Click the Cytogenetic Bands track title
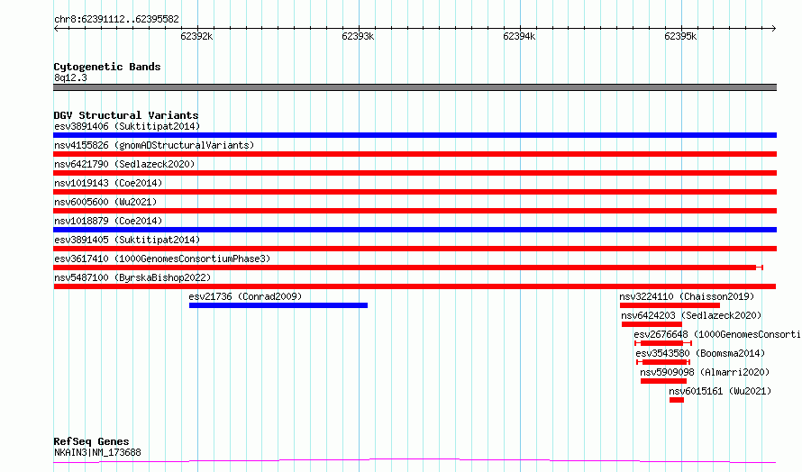This screenshot has height=472, width=802. point(107,67)
